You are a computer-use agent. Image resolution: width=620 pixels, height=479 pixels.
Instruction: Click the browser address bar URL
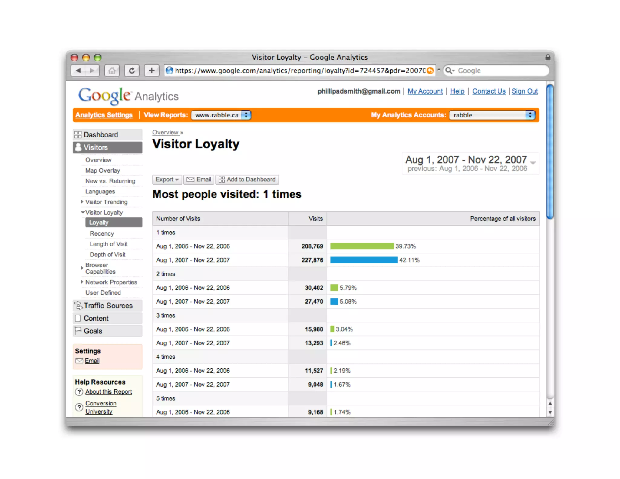300,71
